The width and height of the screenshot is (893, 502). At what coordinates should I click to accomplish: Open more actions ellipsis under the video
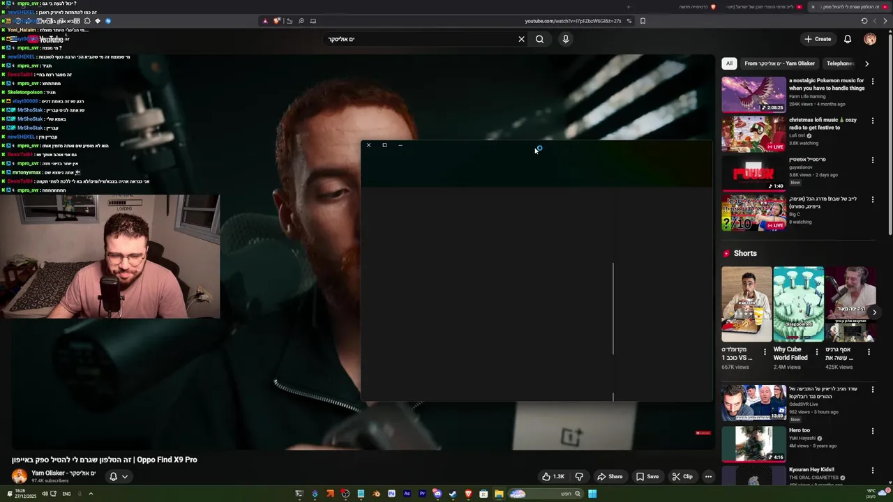click(708, 476)
